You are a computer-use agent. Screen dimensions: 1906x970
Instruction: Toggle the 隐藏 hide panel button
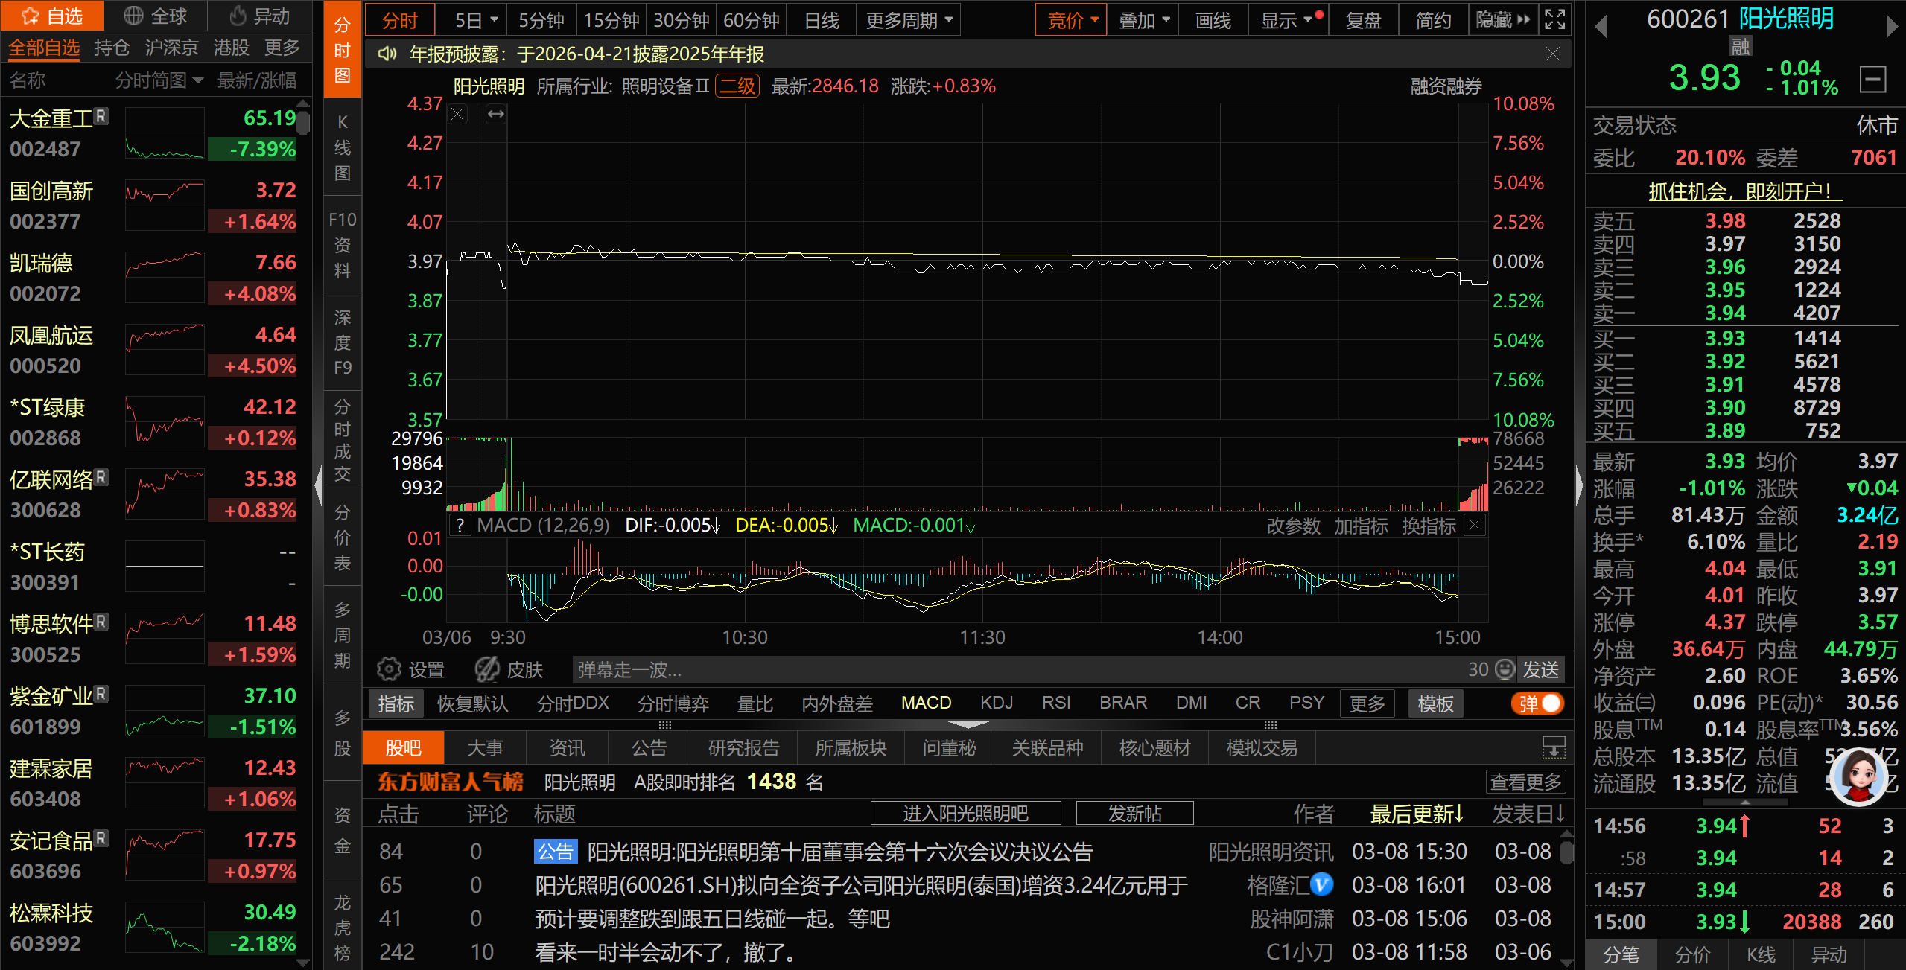coord(1502,20)
